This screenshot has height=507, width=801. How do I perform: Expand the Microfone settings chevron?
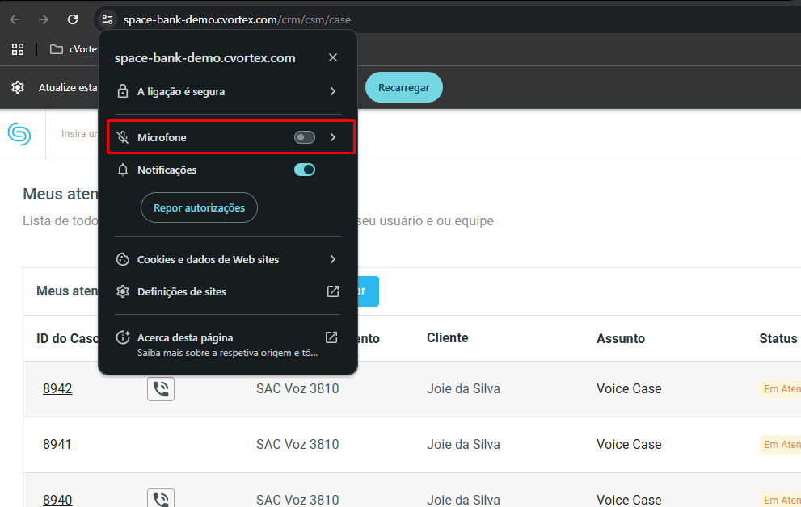pyautogui.click(x=333, y=138)
